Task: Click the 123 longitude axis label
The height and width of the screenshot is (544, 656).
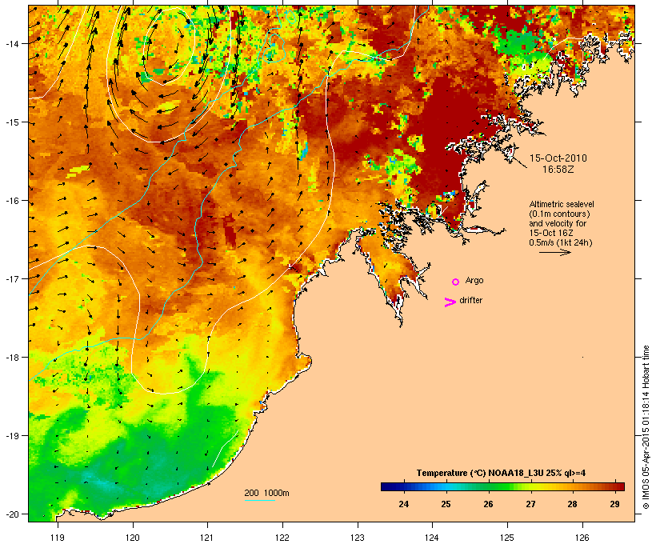Action: (x=358, y=538)
